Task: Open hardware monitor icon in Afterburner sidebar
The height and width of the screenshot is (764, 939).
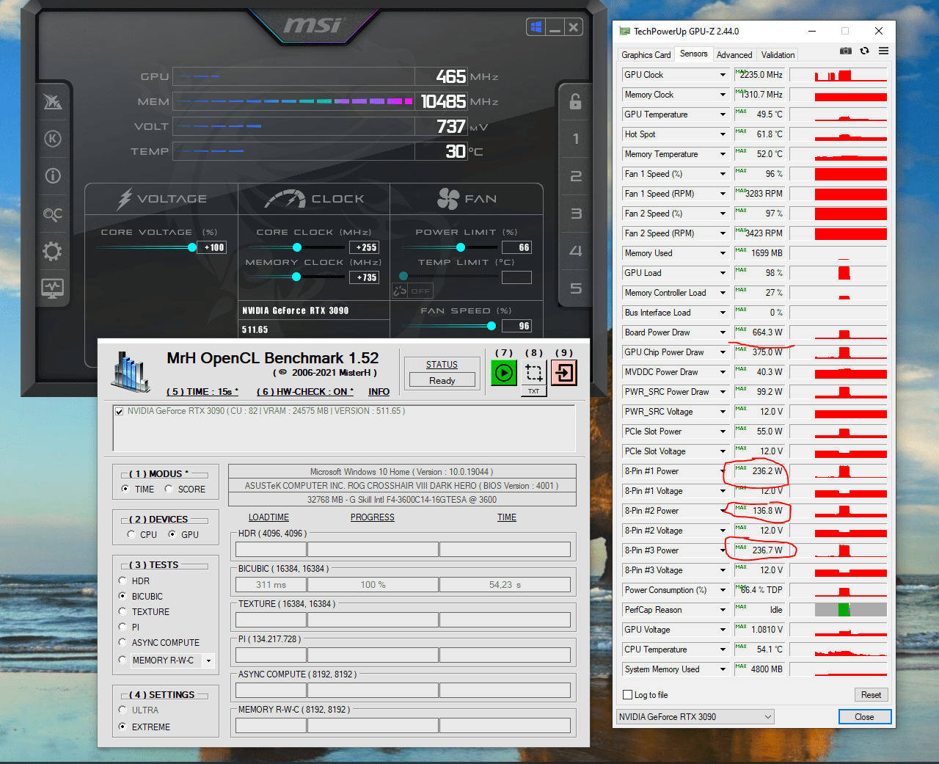Action: point(53,288)
